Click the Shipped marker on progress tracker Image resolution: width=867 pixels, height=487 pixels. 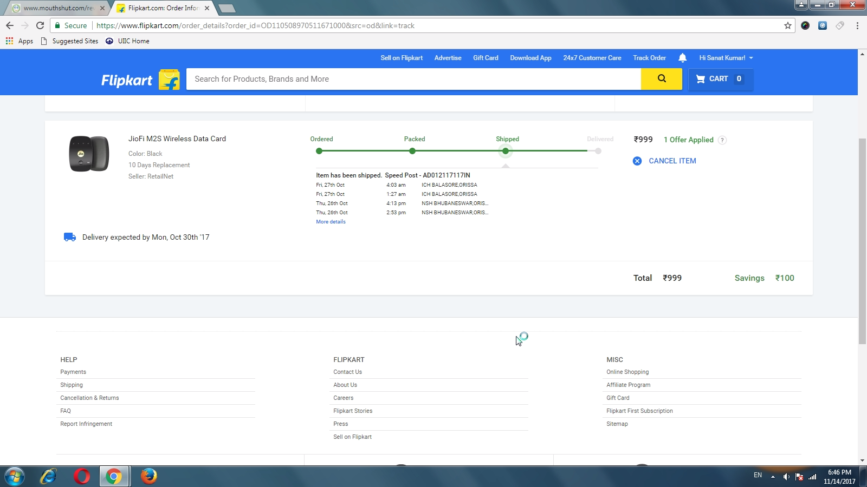pyautogui.click(x=506, y=151)
